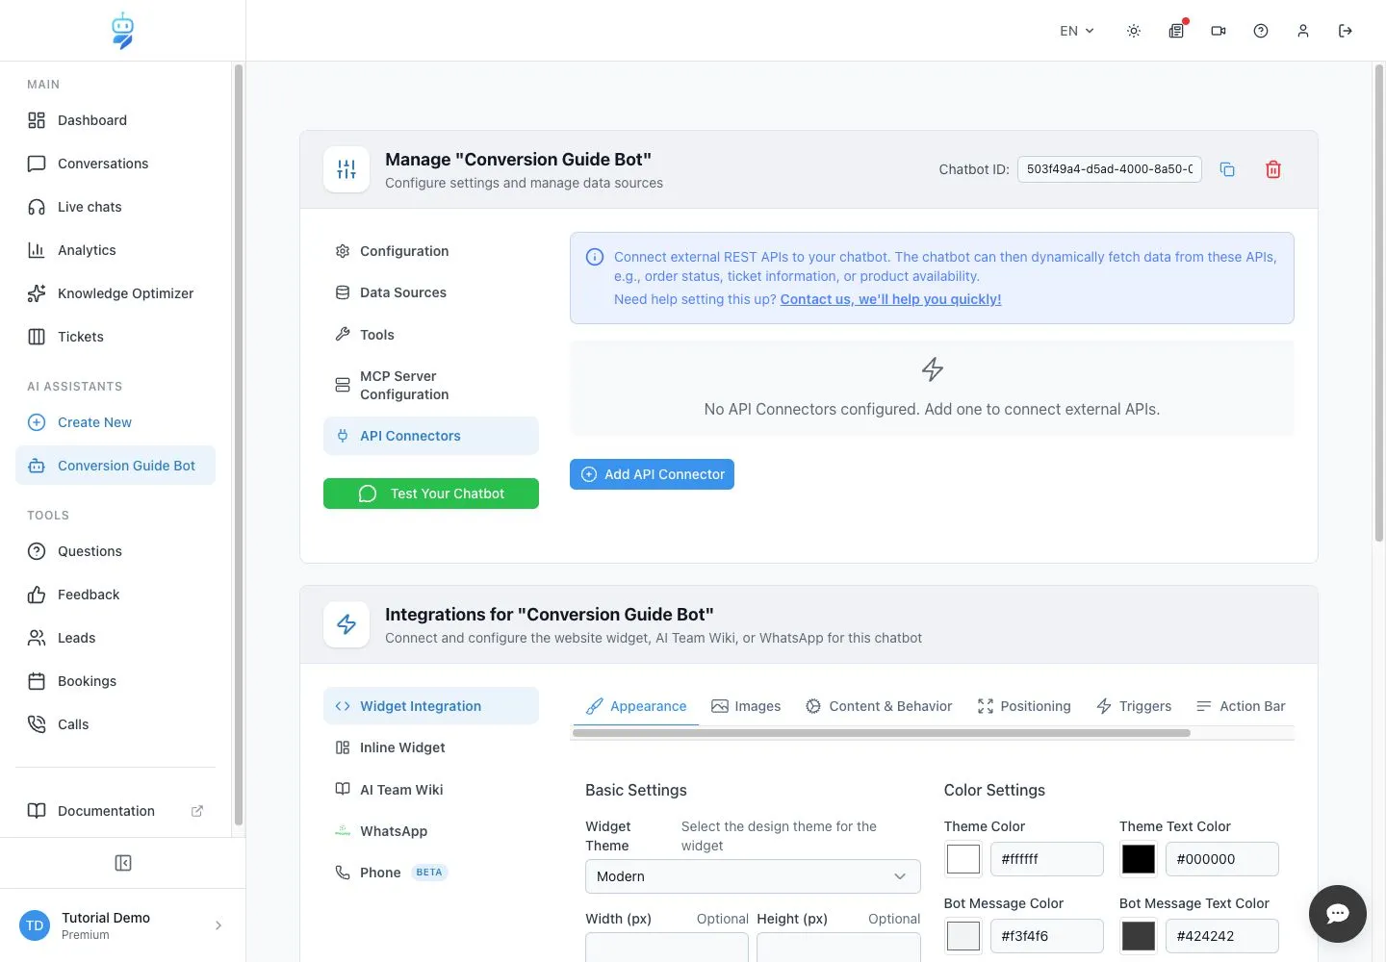Image resolution: width=1386 pixels, height=962 pixels.
Task: Select AI Team Wiki
Action: click(431, 790)
